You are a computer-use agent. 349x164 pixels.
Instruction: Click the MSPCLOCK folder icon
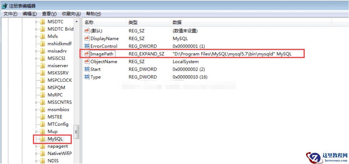point(42,80)
